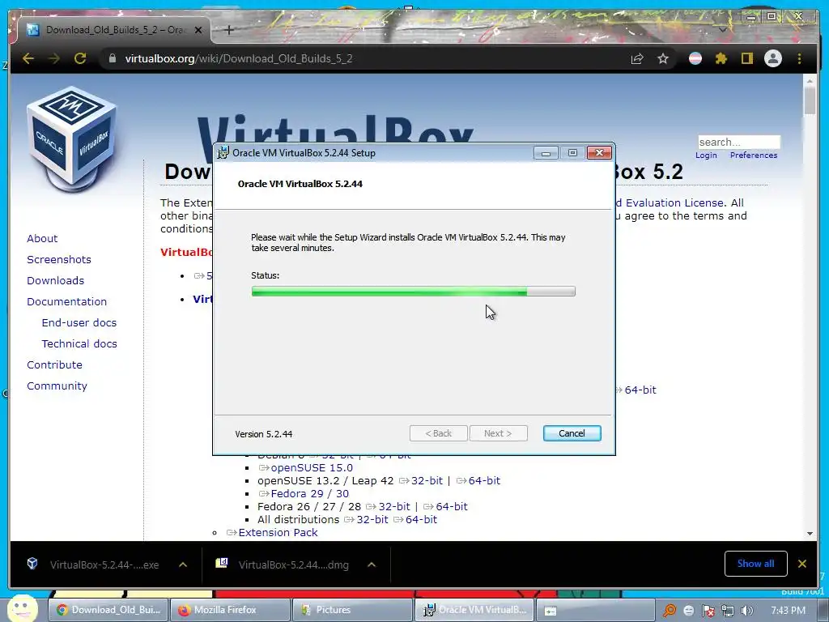Bookmark this page with the star

pos(663,58)
